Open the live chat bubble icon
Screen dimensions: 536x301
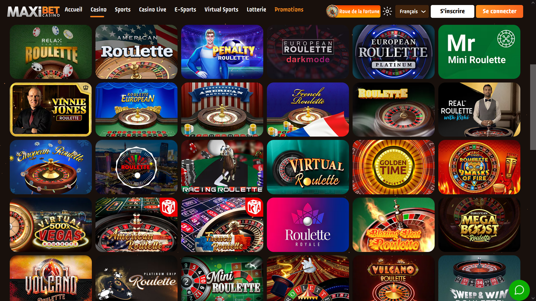(519, 290)
